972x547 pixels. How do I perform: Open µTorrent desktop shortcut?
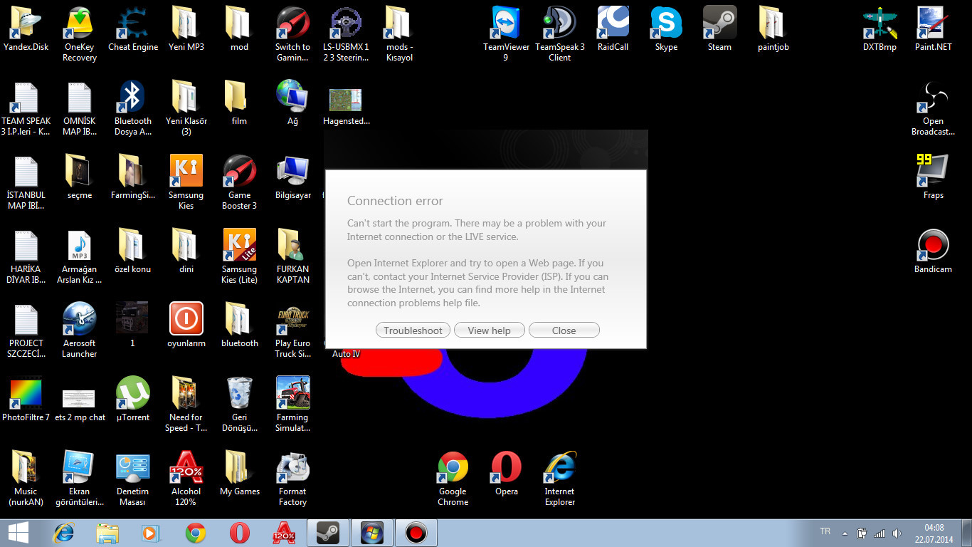pos(133,400)
